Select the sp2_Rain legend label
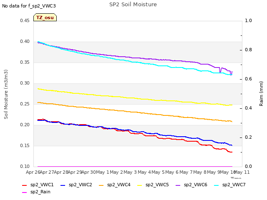The image size is (267, 200). coord(40,192)
